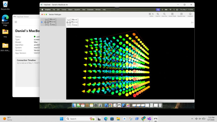Click the Wi-Fi icon in Mac menu bar

click(170, 10)
